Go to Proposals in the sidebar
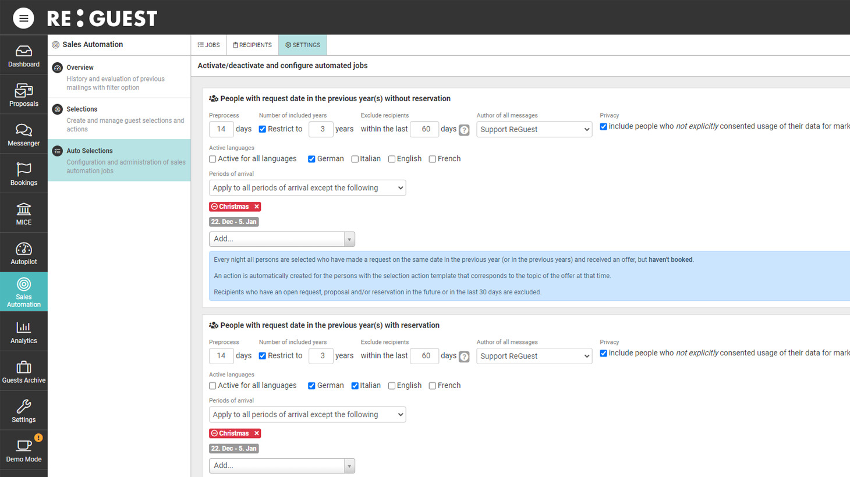Image resolution: width=850 pixels, height=477 pixels. [24, 95]
